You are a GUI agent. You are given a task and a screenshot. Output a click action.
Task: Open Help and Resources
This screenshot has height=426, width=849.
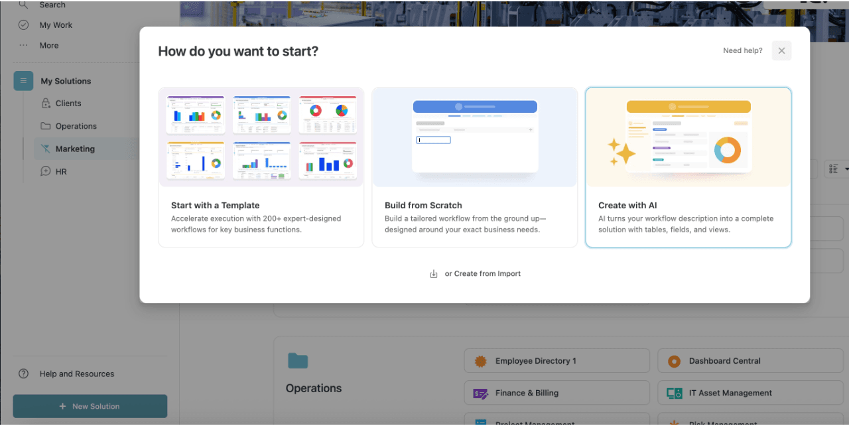(77, 374)
